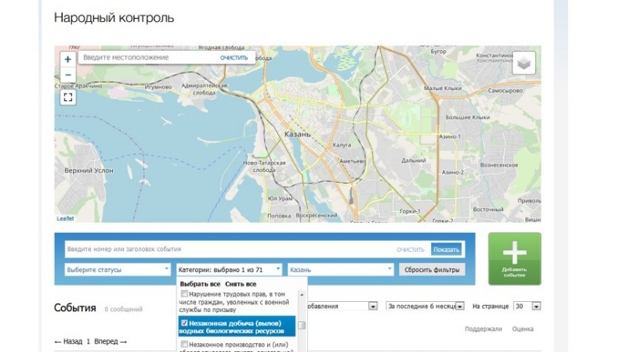Open the За последние 6 месяцев dropdown
This screenshot has height=352, width=627.
(x=426, y=306)
